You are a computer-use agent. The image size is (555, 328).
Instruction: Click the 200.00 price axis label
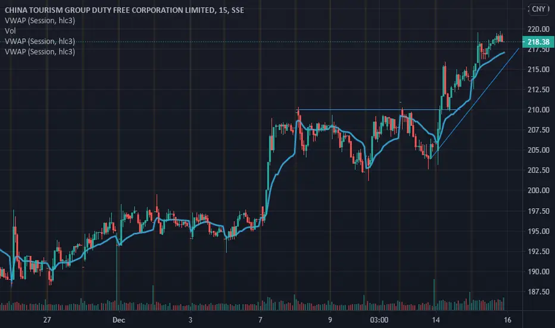click(538, 190)
